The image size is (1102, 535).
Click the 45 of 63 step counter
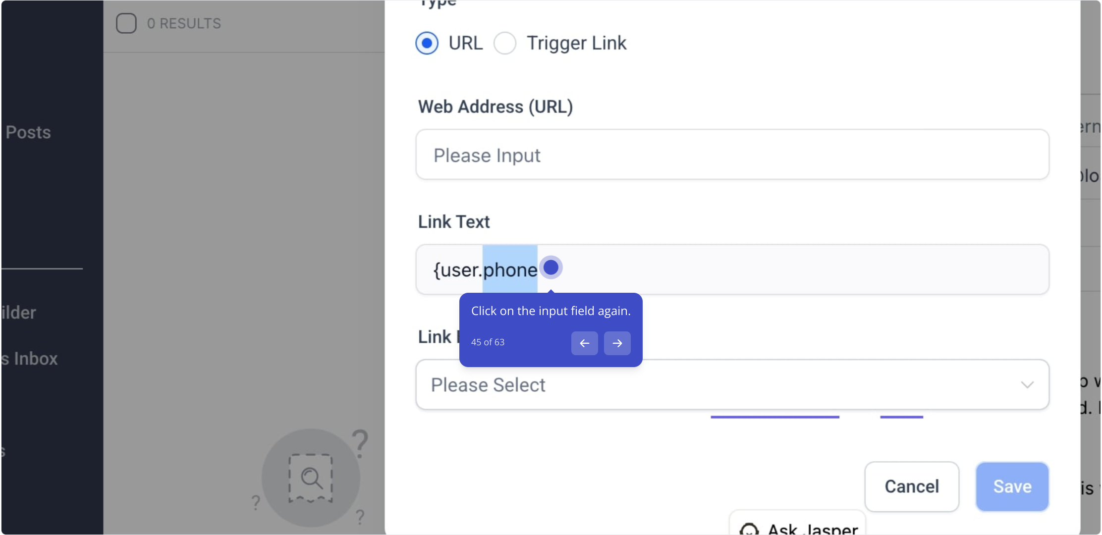(x=488, y=342)
